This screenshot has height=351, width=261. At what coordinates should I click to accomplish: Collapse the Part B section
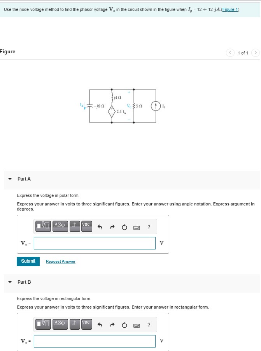coord(11,283)
